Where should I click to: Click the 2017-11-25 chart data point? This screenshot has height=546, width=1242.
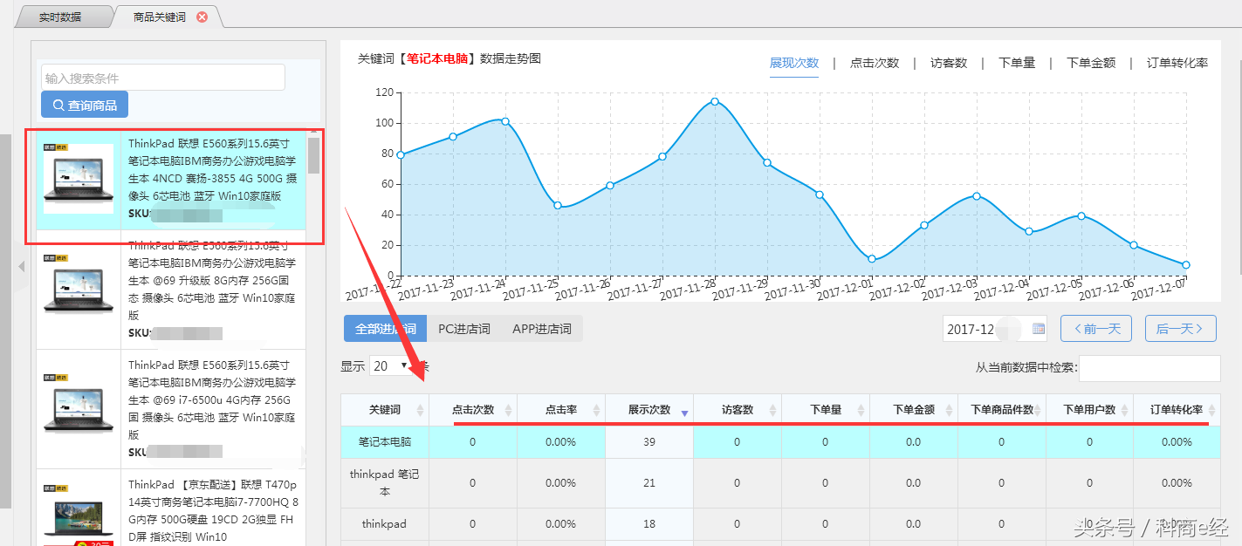558,206
